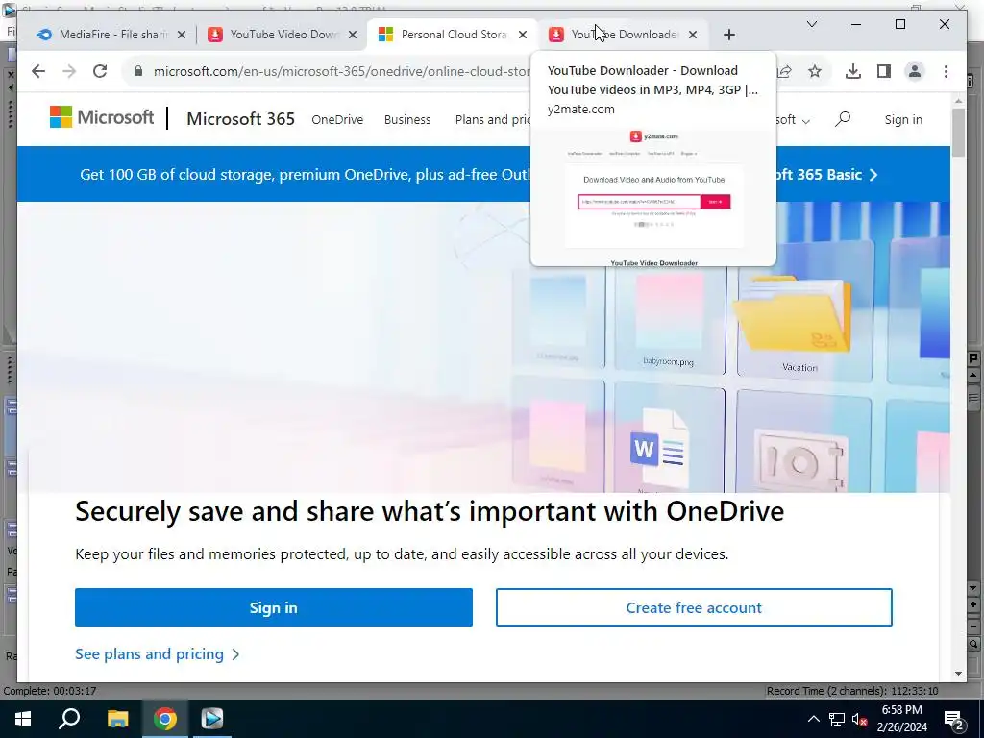Share this page using the share icon
984x738 pixels.
tap(784, 71)
